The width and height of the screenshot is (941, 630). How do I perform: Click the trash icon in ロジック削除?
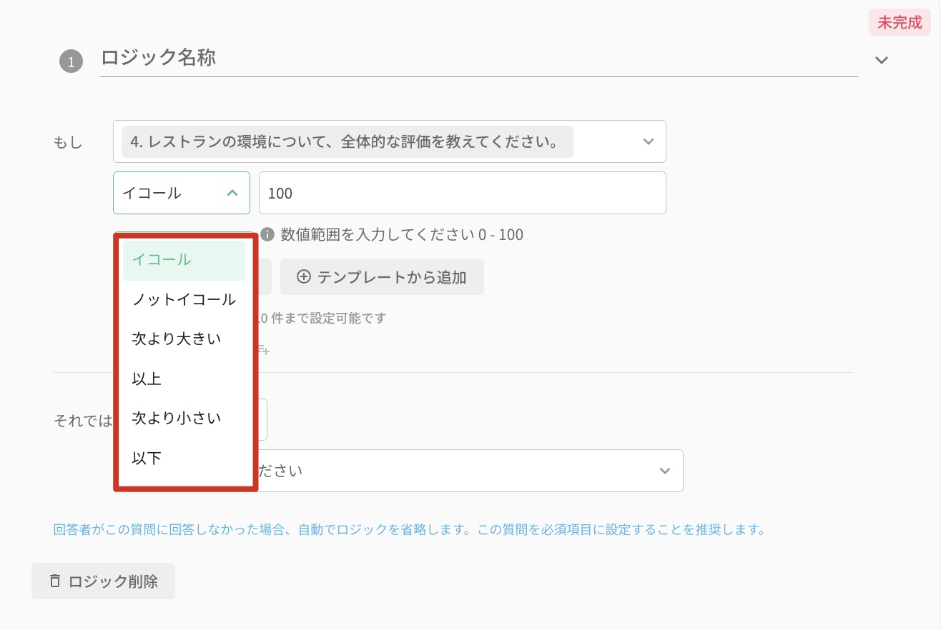[x=55, y=581]
